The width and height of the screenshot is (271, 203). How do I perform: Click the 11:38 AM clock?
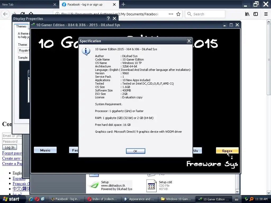pyautogui.click(x=261, y=199)
